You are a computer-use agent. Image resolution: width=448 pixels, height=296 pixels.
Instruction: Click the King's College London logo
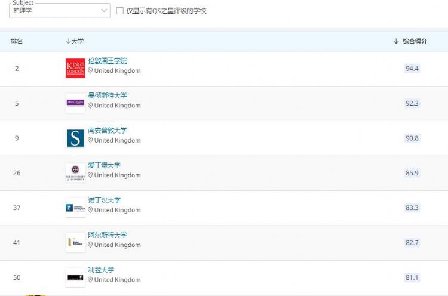coord(75,68)
